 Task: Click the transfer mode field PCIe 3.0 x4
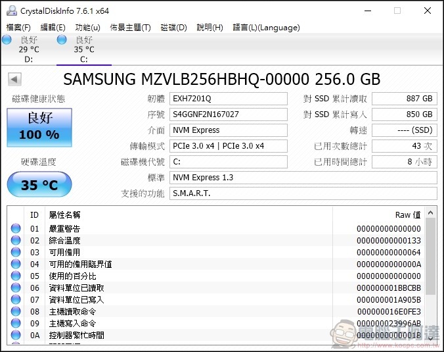pyautogui.click(x=229, y=146)
